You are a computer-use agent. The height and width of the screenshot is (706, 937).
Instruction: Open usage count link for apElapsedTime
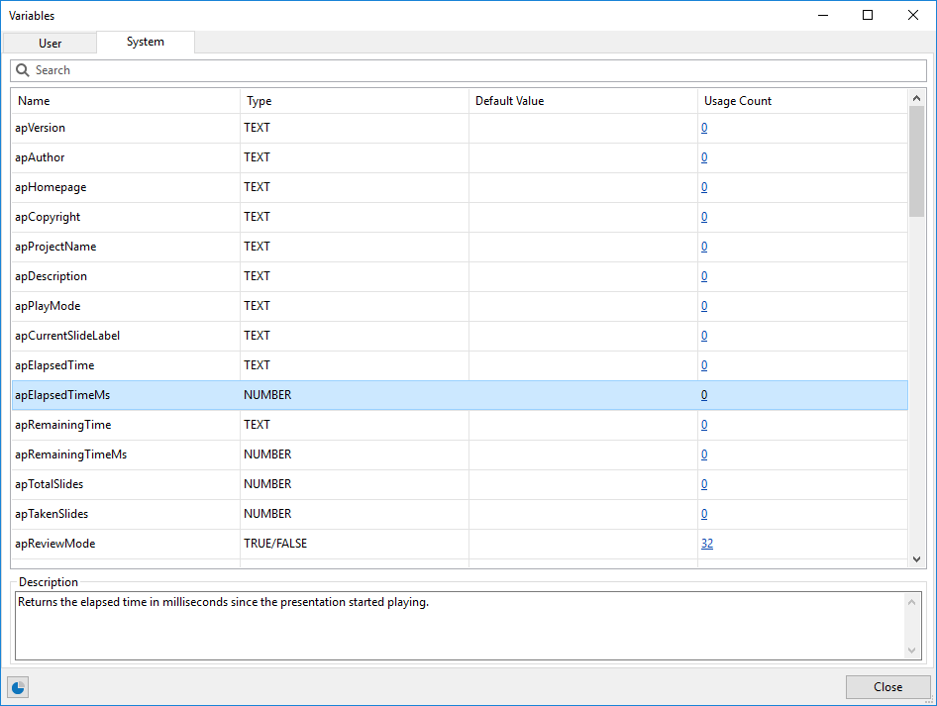(x=704, y=365)
